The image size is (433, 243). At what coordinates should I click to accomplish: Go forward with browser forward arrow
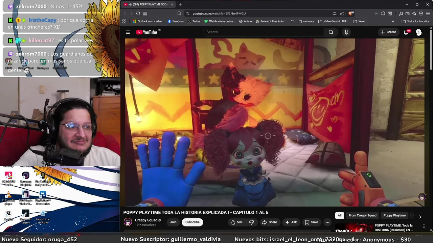pos(131,13)
